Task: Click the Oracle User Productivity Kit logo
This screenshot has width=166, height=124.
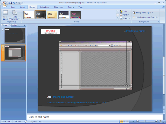Action: tap(51, 32)
